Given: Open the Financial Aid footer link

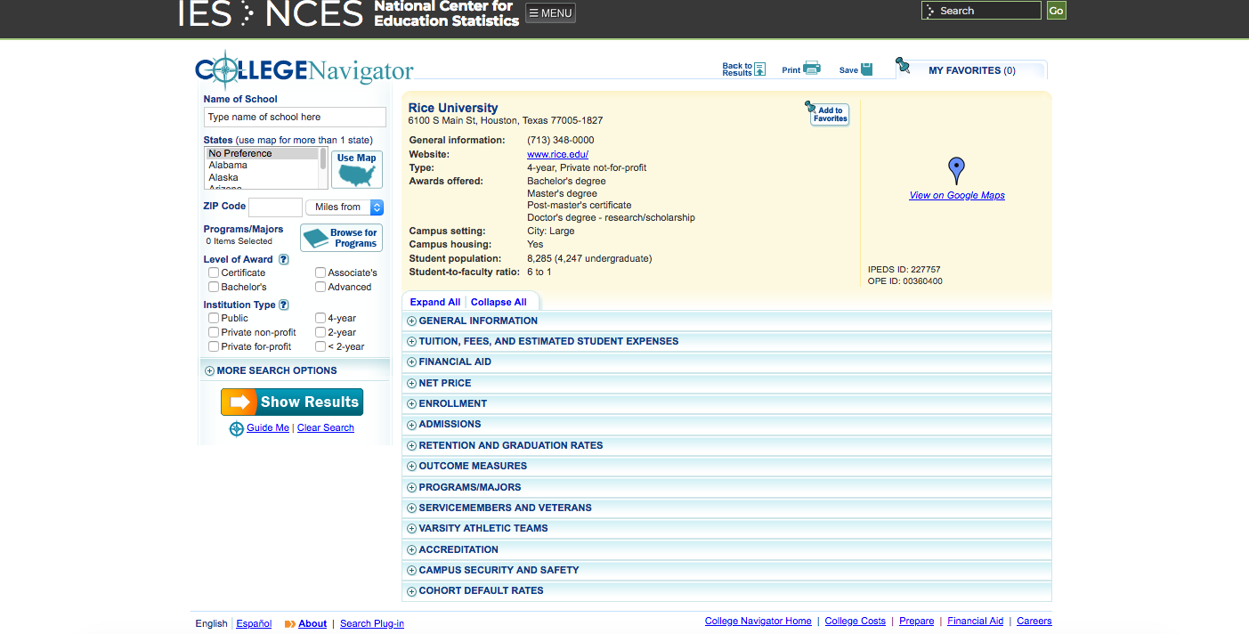Looking at the screenshot, I should tap(975, 621).
